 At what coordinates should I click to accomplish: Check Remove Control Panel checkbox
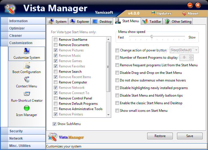click(x=55, y=98)
